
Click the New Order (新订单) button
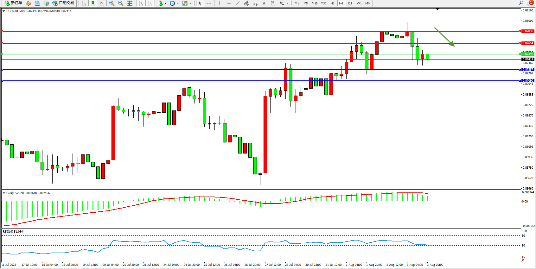point(13,3)
